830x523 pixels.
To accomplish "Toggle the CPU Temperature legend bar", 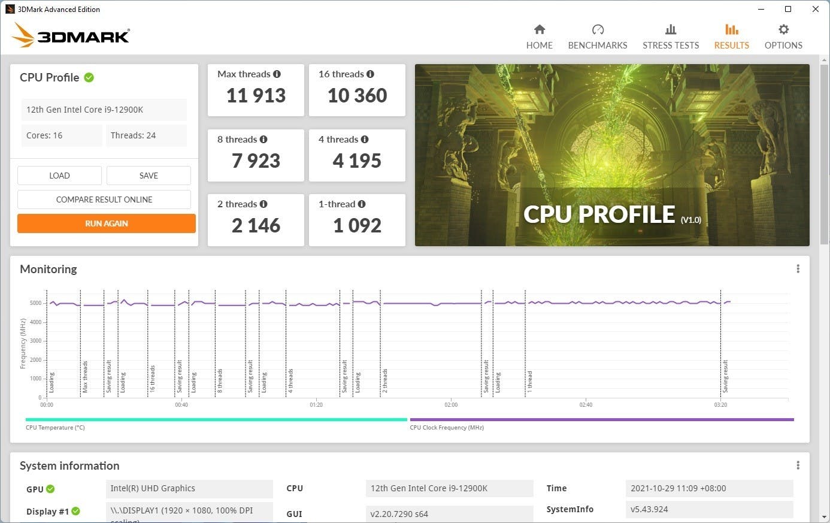I will coord(216,420).
